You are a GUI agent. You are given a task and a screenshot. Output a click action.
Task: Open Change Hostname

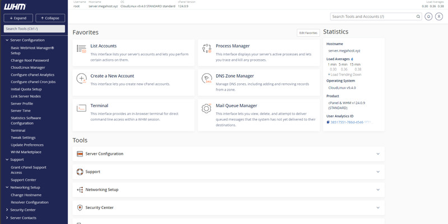point(26,195)
